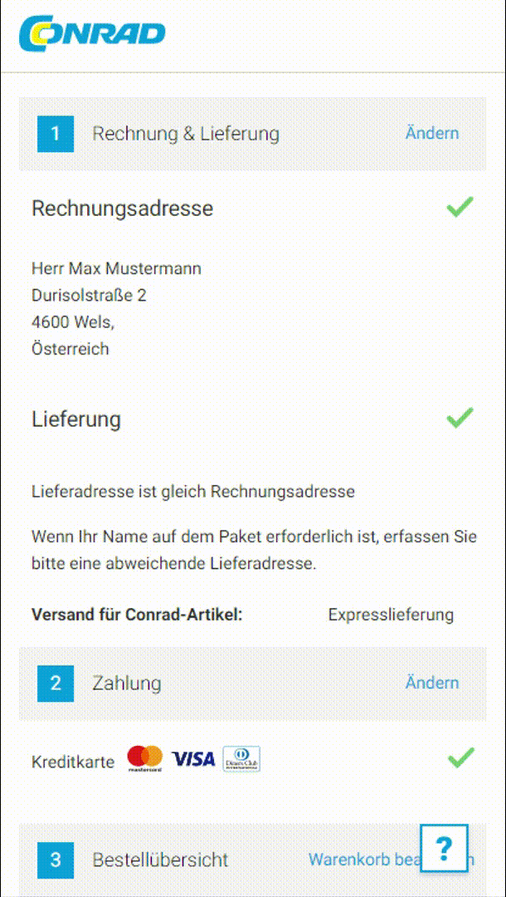Open the help question mark button
This screenshot has height=897, width=506.
coord(444,848)
